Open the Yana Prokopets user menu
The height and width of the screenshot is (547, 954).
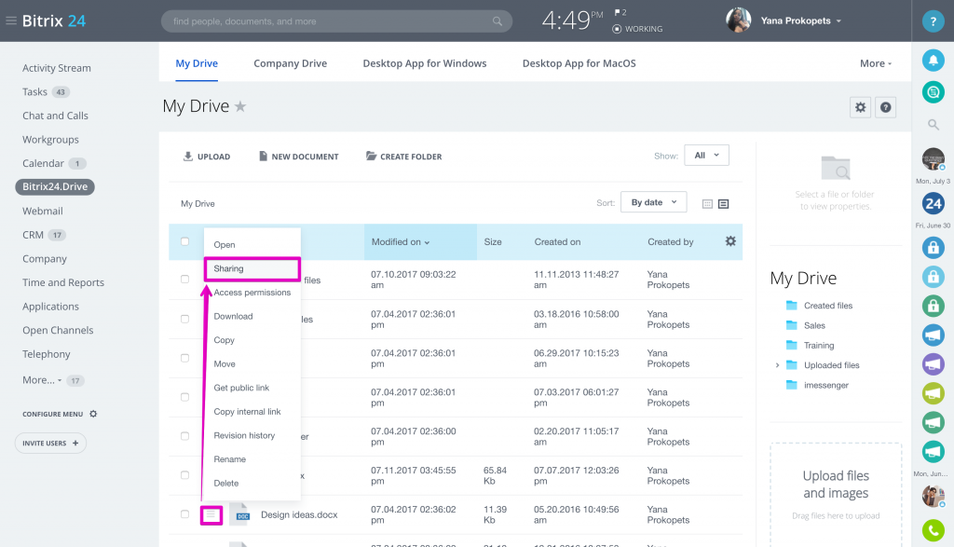coord(800,21)
